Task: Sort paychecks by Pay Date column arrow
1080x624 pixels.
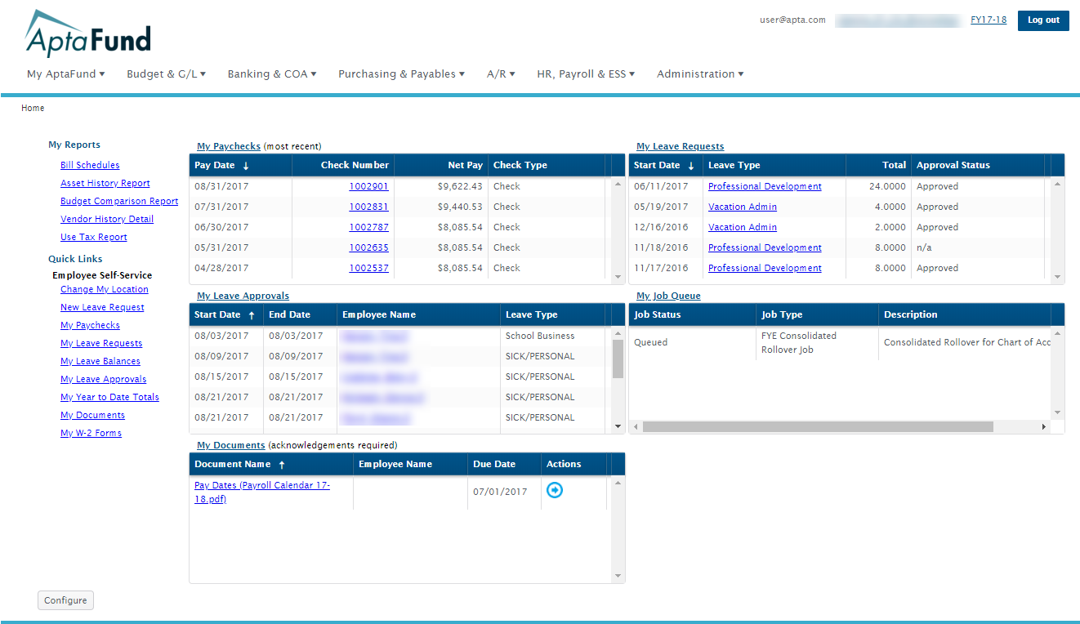Action: (x=246, y=166)
